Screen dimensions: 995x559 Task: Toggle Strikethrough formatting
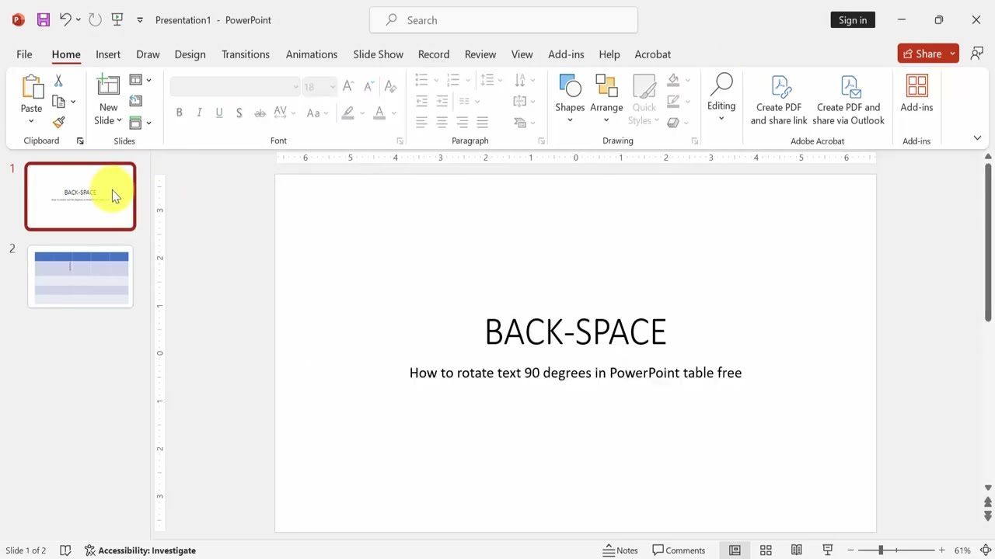tap(260, 113)
